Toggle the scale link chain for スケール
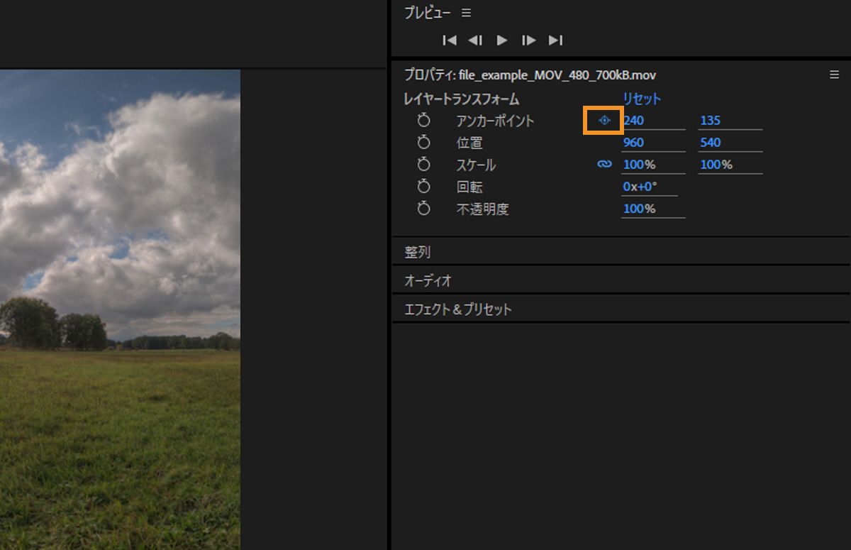The height and width of the screenshot is (550, 851). click(x=604, y=164)
